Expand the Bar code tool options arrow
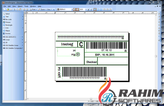 pos(23,19)
